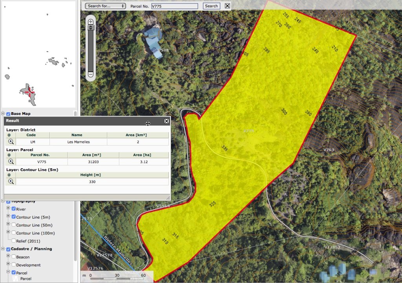This screenshot has height=283, width=402.
Task: Click into the Parcel No. text field
Action: click(x=175, y=6)
